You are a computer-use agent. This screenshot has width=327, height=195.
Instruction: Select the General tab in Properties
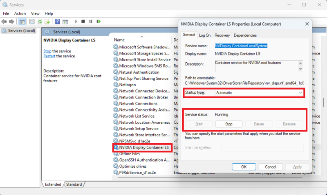(189, 35)
